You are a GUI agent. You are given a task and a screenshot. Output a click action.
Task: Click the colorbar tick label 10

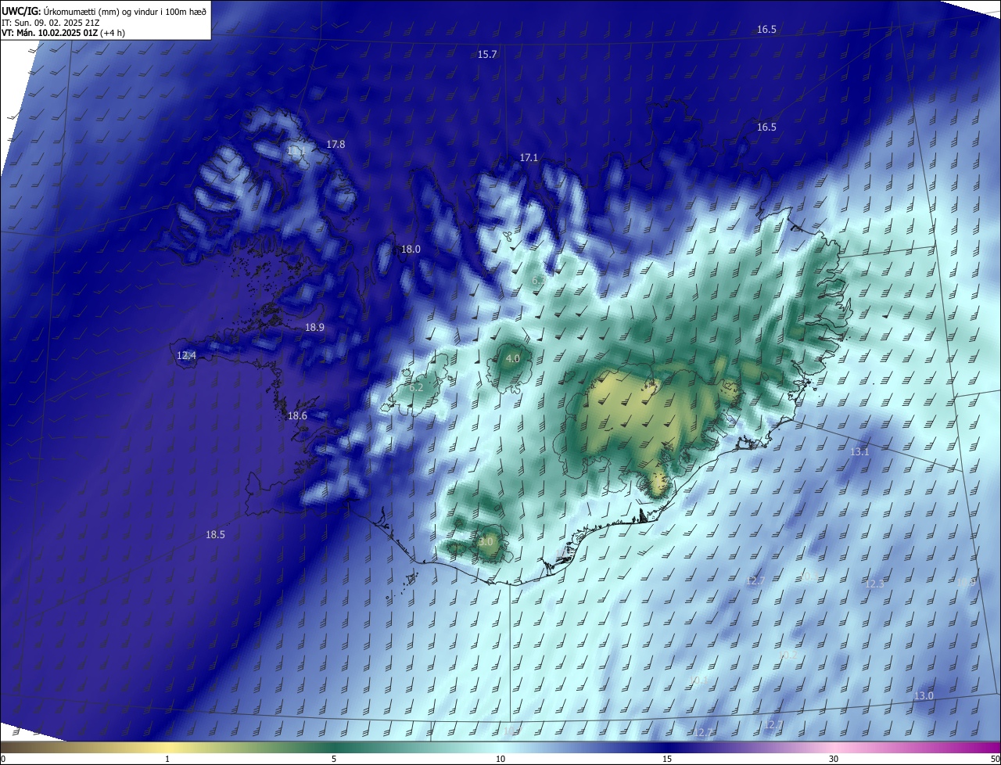coord(500,759)
